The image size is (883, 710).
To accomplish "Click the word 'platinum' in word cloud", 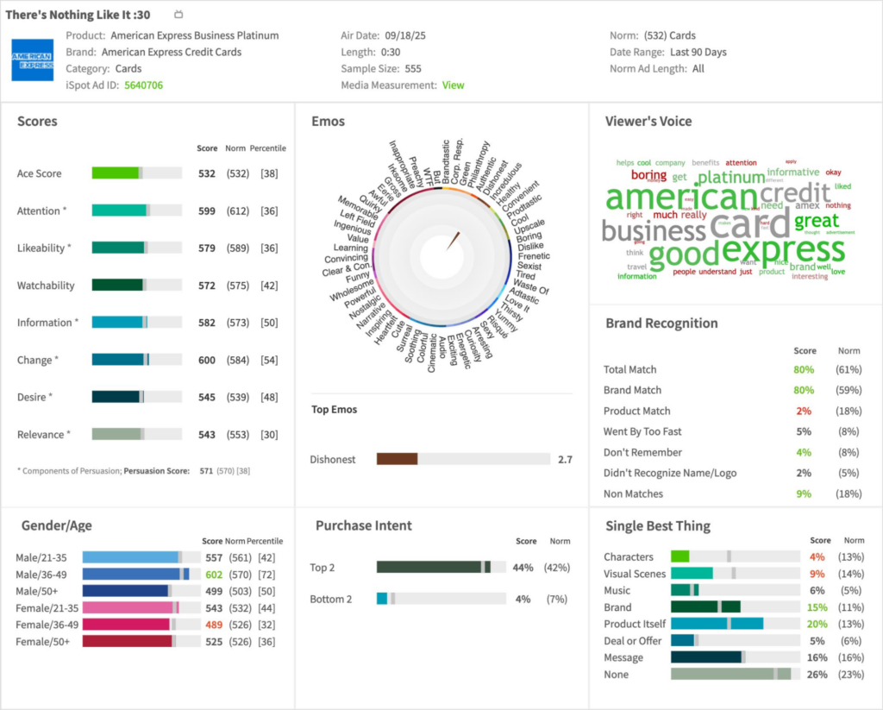I will [x=730, y=177].
